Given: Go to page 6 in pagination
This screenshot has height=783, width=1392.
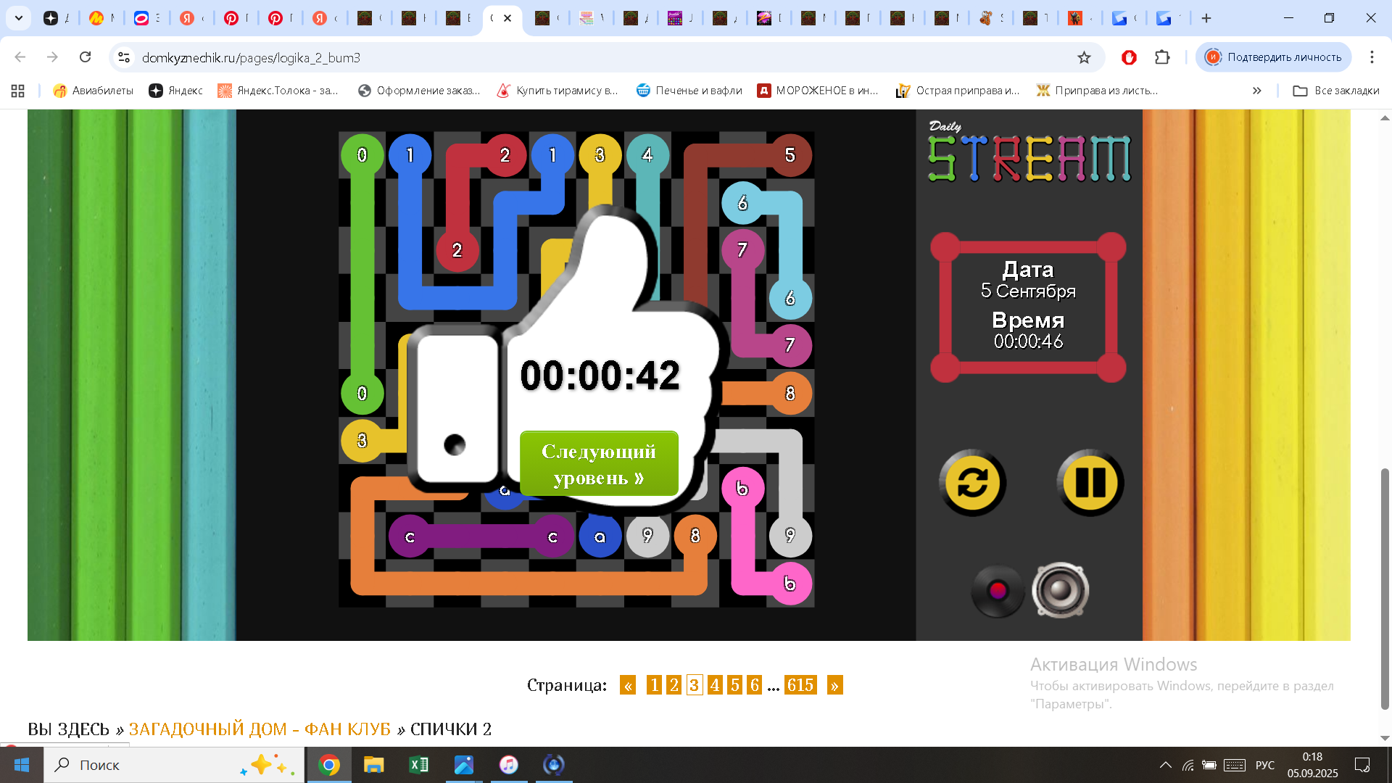Looking at the screenshot, I should tap(755, 685).
